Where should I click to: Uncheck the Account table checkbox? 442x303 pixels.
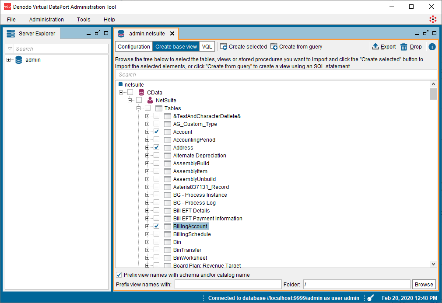(156, 132)
